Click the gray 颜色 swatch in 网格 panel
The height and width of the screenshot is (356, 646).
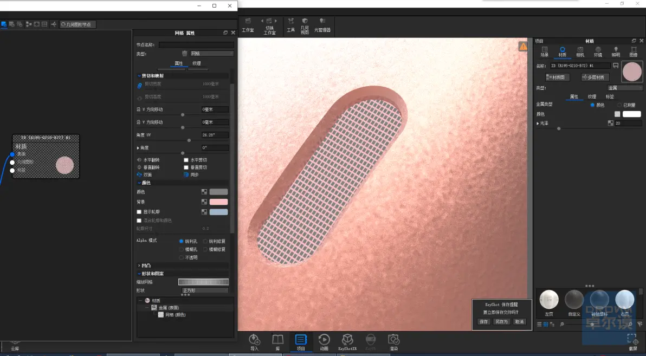[x=218, y=192]
